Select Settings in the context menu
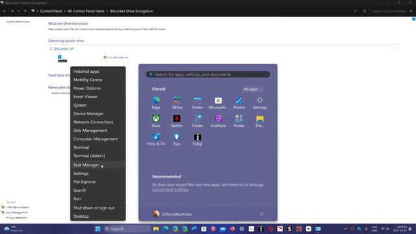The image size is (416, 234). click(98, 174)
